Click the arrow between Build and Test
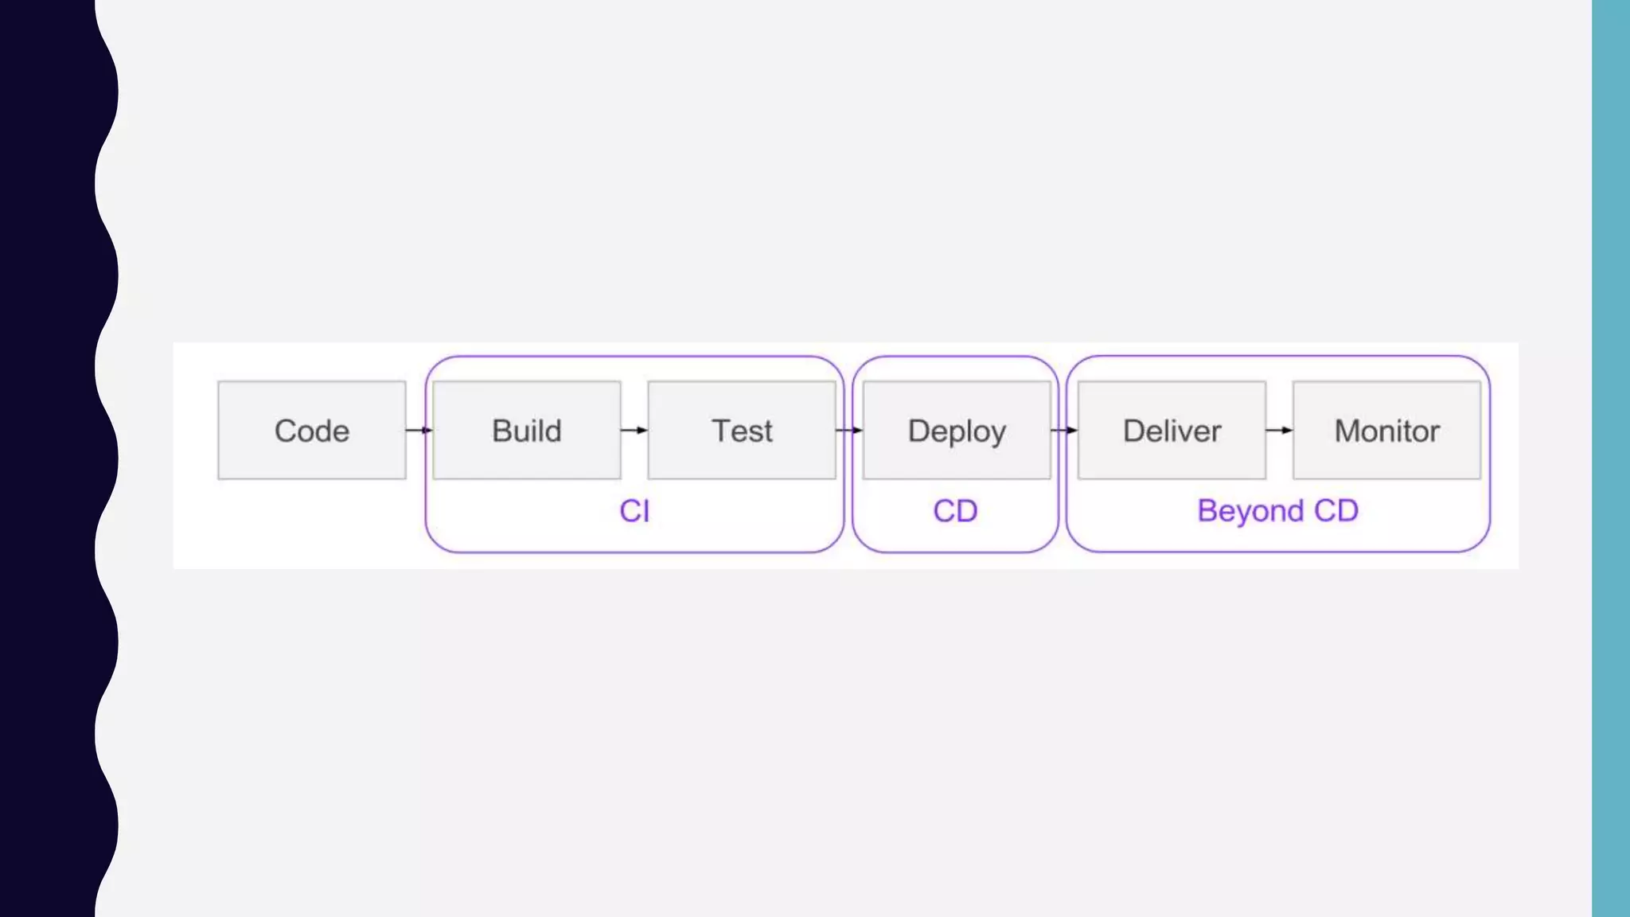1630x917 pixels. (x=634, y=431)
